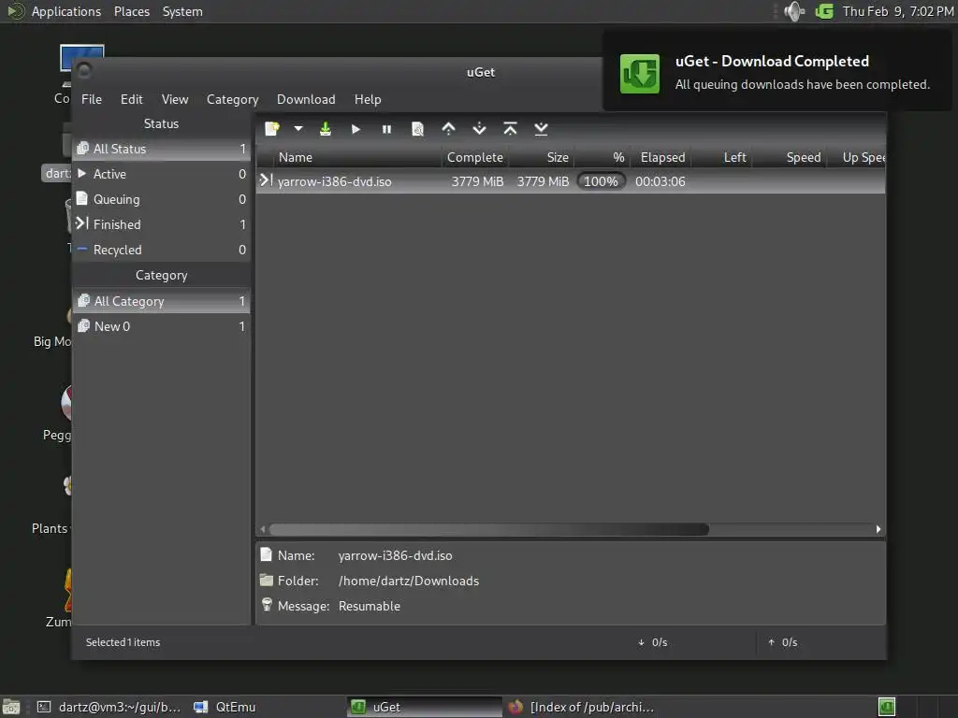Screen dimensions: 958x718
Task: Select All Status in the sidebar
Action: click(x=161, y=149)
